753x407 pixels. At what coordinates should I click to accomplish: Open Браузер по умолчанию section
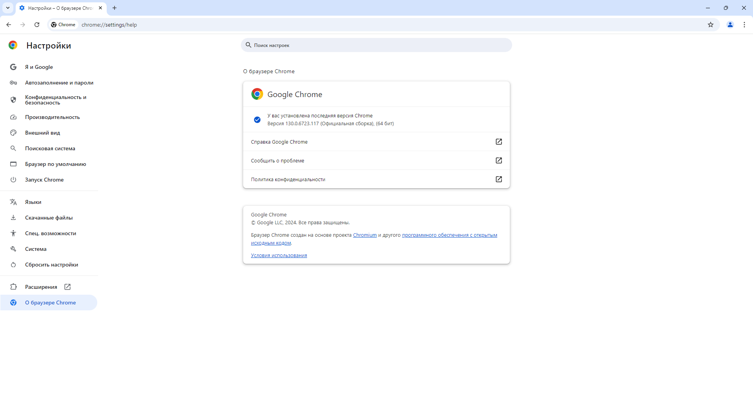49,164
